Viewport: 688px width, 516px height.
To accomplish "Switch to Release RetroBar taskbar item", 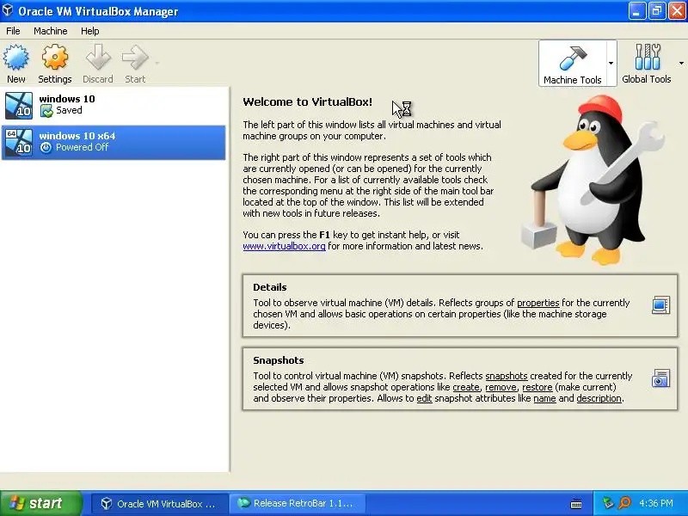I will [297, 504].
